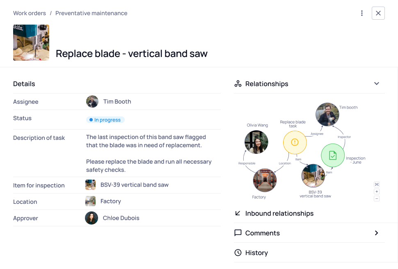Select the yellow Replace blade task node

click(295, 142)
